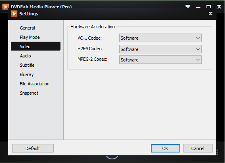This screenshot has width=225, height=163.
Task: Click the Settings dialog orange logo icon
Action: (14, 14)
